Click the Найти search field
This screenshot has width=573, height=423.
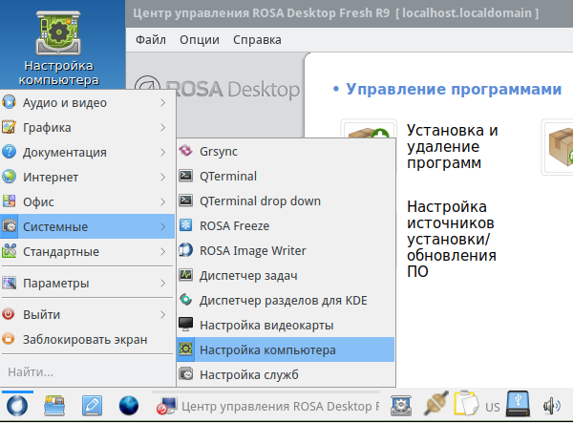pos(87,371)
